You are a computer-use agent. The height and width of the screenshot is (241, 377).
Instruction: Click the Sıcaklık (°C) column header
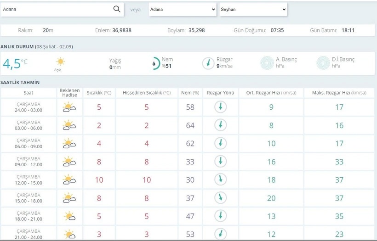(99, 93)
